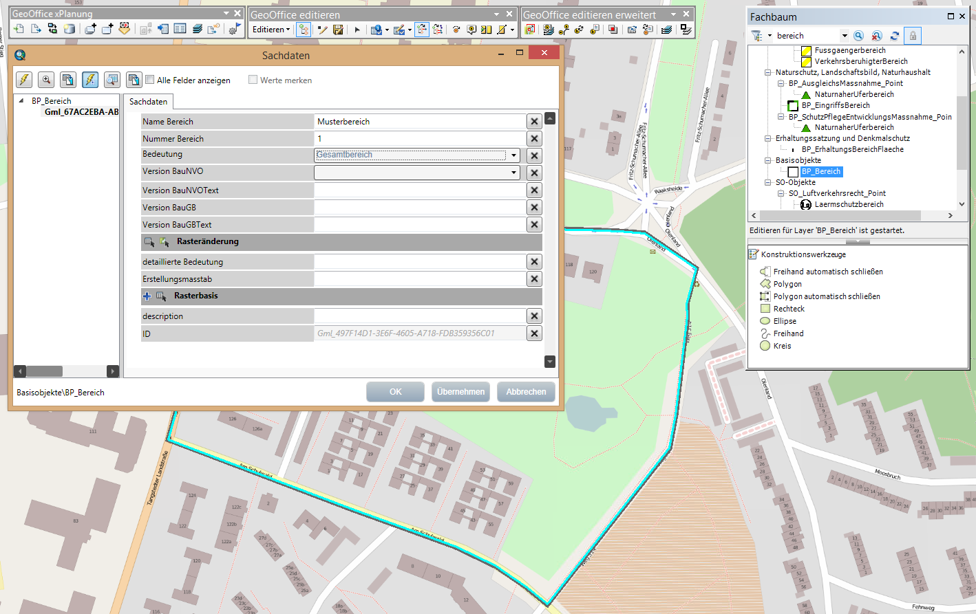Open the Version BauNVO dropdown
The width and height of the screenshot is (976, 614).
tap(513, 173)
